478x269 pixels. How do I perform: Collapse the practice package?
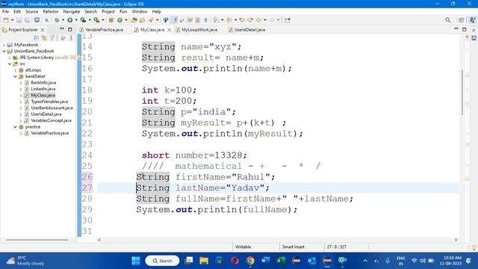point(15,127)
